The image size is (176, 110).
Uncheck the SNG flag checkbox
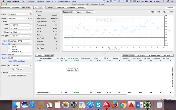point(9,44)
